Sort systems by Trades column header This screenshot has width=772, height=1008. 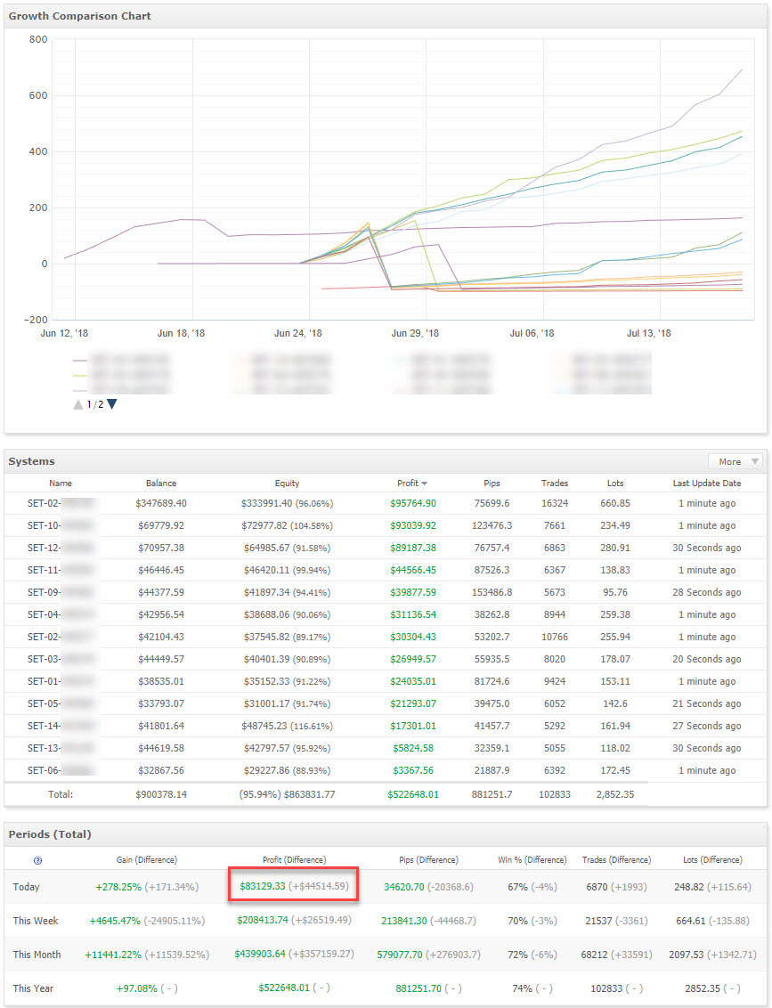pos(554,483)
